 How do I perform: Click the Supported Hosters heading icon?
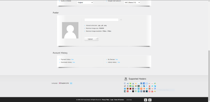[125, 79]
